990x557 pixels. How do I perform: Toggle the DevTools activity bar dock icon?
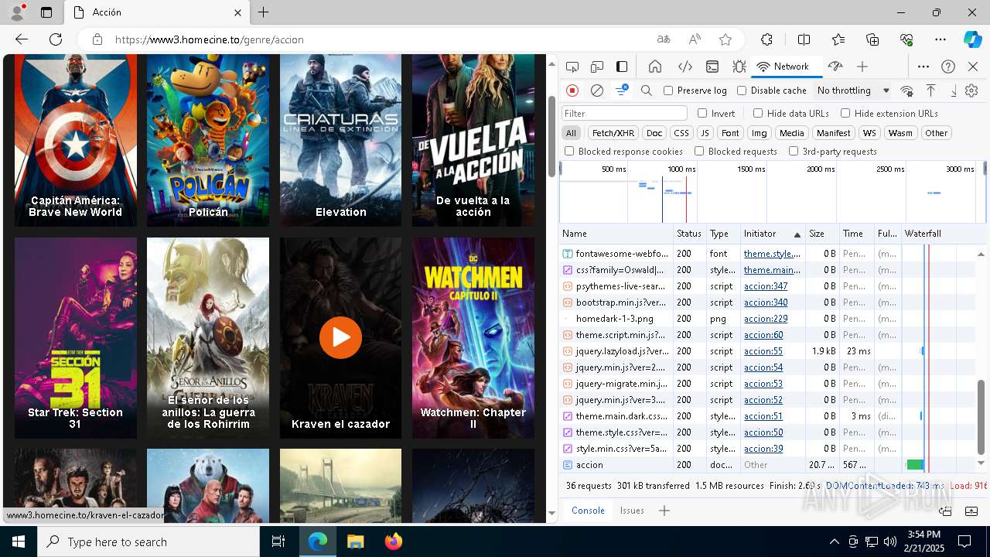(622, 67)
